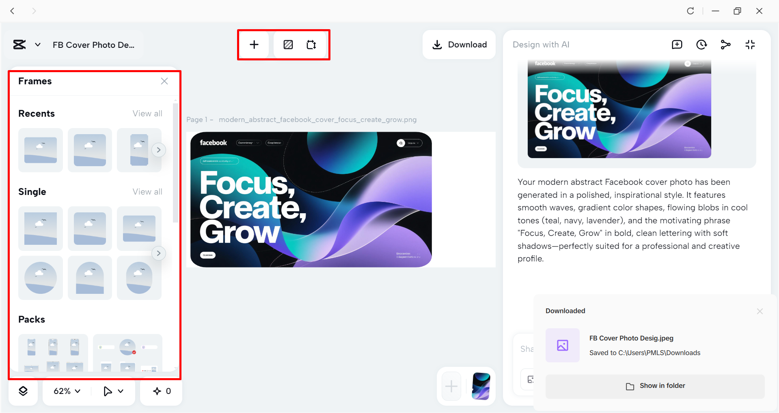The width and height of the screenshot is (779, 413).
Task: Collapse the Design with AI panel
Action: [750, 45]
